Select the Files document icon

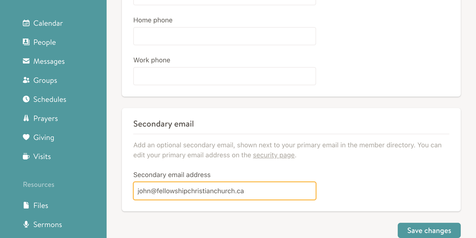(26, 205)
